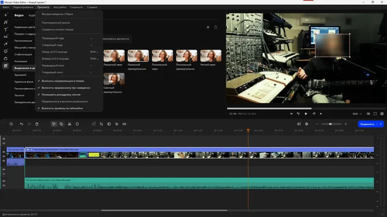Disable 'Включить привязку на таймлайне' option
This screenshot has width=387, height=217.
coord(62,108)
